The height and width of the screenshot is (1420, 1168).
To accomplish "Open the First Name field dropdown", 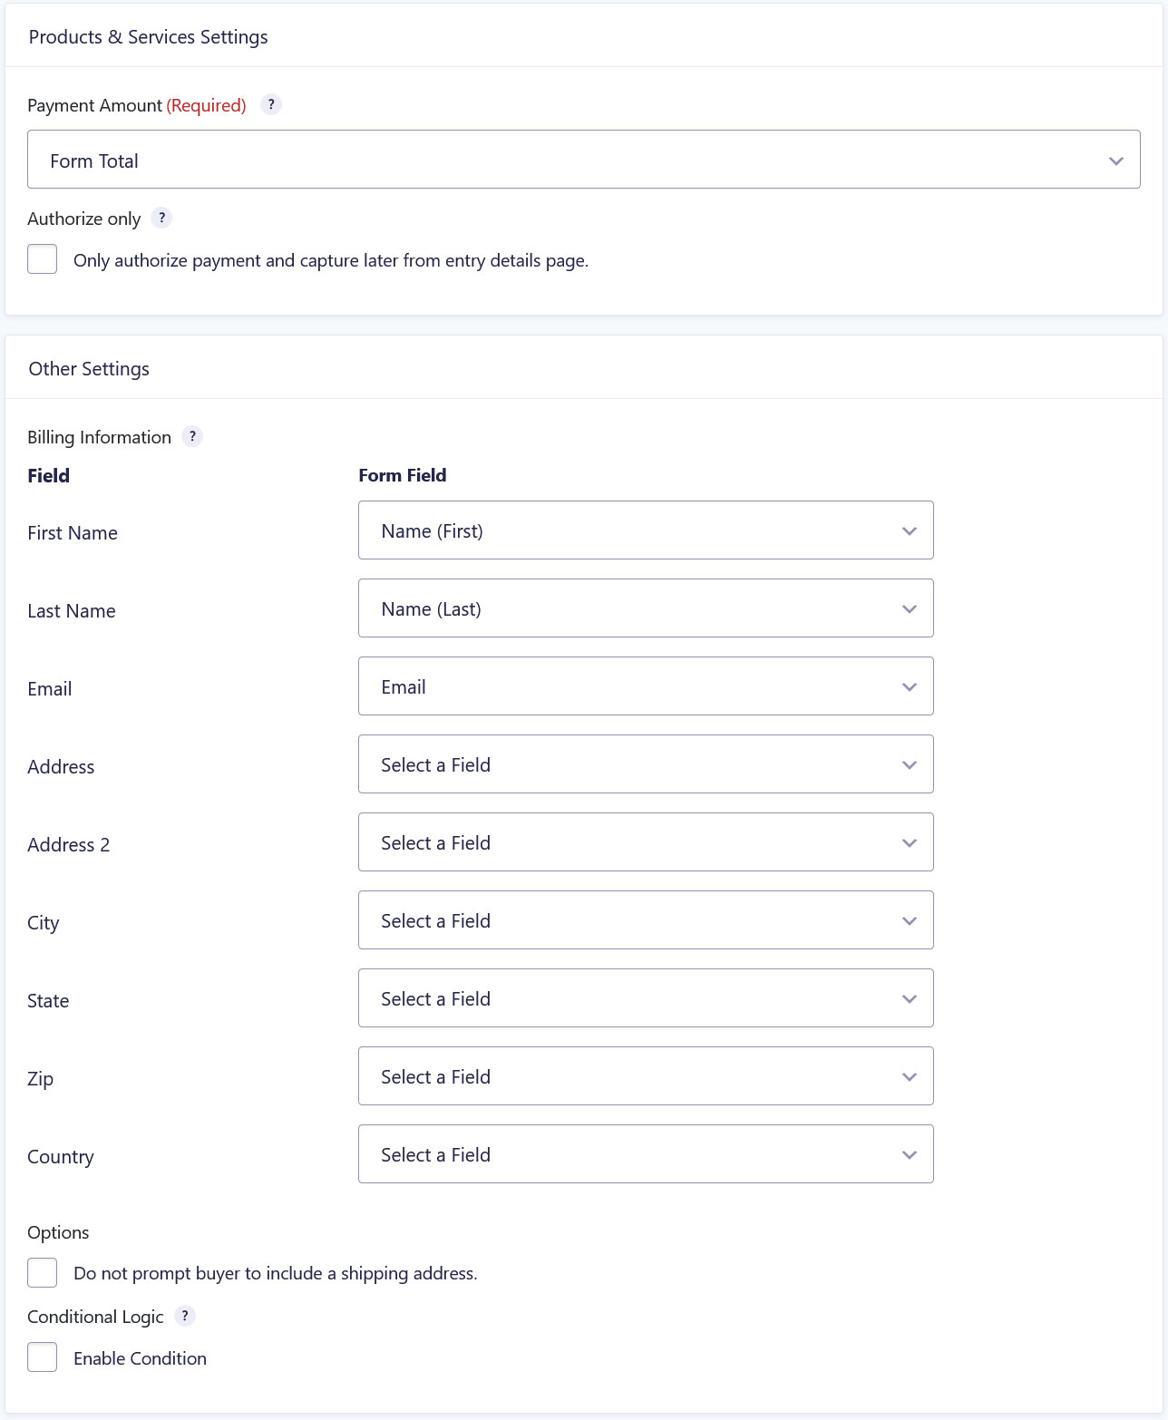I will point(646,530).
